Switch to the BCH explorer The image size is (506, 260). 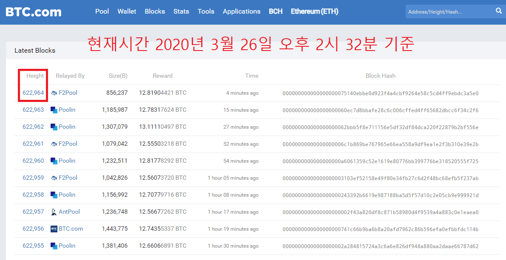point(276,11)
